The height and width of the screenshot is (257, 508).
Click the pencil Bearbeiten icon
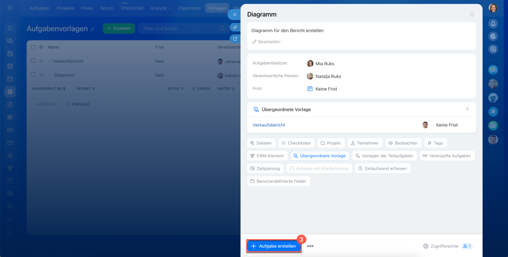255,42
